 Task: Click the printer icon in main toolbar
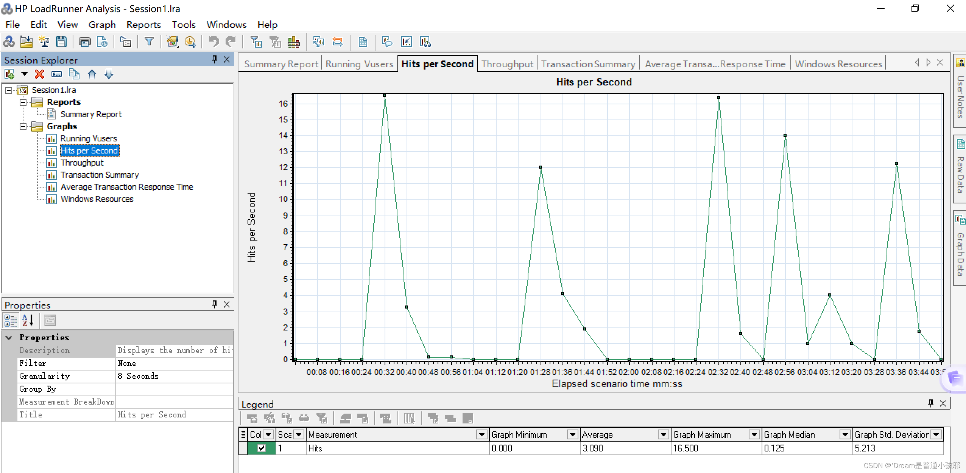85,42
